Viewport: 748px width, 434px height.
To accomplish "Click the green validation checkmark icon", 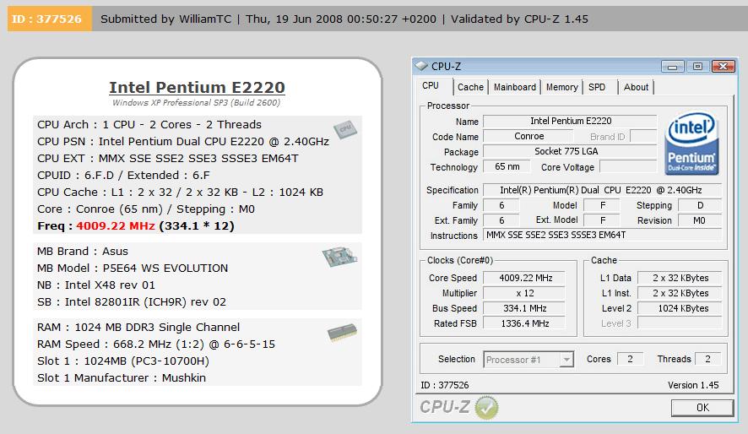I will point(486,408).
